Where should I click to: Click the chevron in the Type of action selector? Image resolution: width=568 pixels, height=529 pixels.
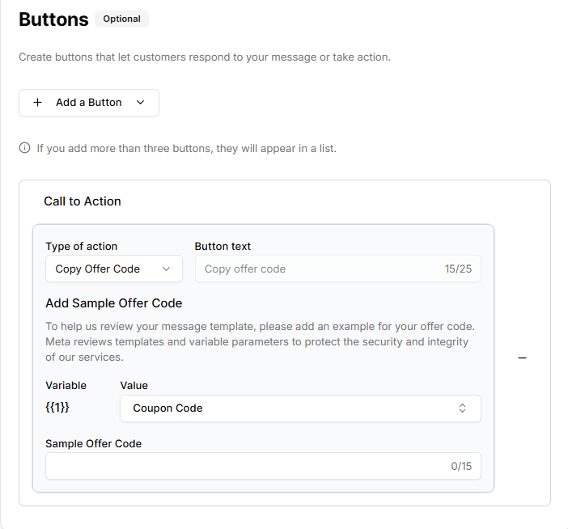click(167, 269)
